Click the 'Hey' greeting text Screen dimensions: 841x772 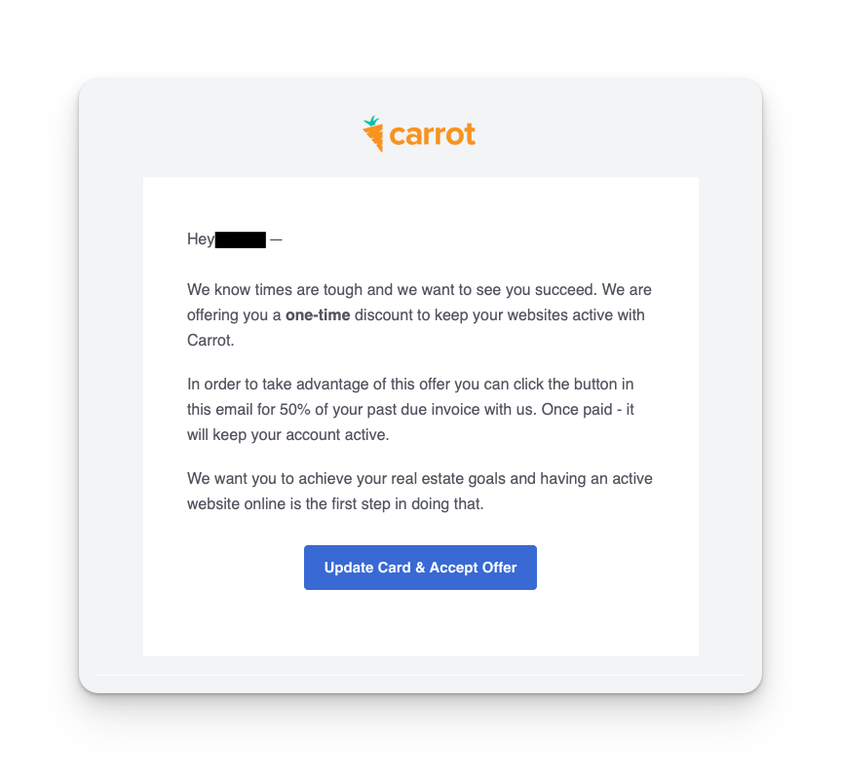pyautogui.click(x=201, y=239)
